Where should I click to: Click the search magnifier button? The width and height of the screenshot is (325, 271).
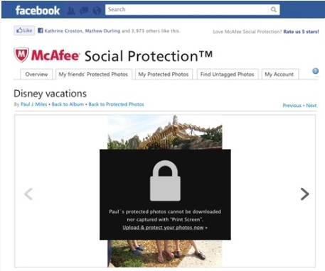tap(274, 10)
